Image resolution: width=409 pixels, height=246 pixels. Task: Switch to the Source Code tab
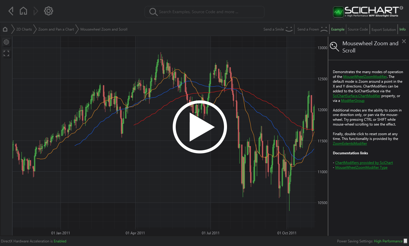pos(358,29)
